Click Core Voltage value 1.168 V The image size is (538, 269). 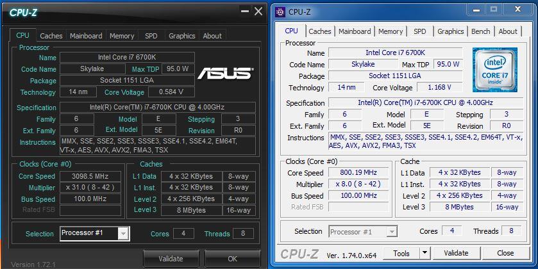pos(439,87)
